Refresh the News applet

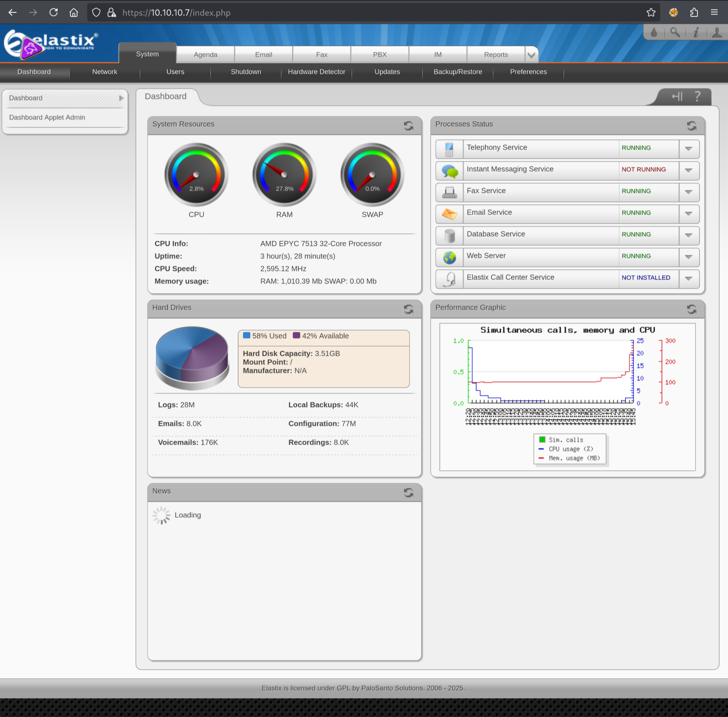(x=408, y=493)
